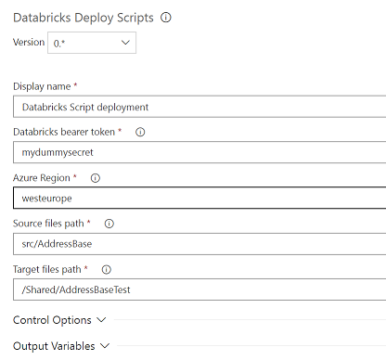Select the Version label text
The width and height of the screenshot is (386, 360).
coord(29,42)
